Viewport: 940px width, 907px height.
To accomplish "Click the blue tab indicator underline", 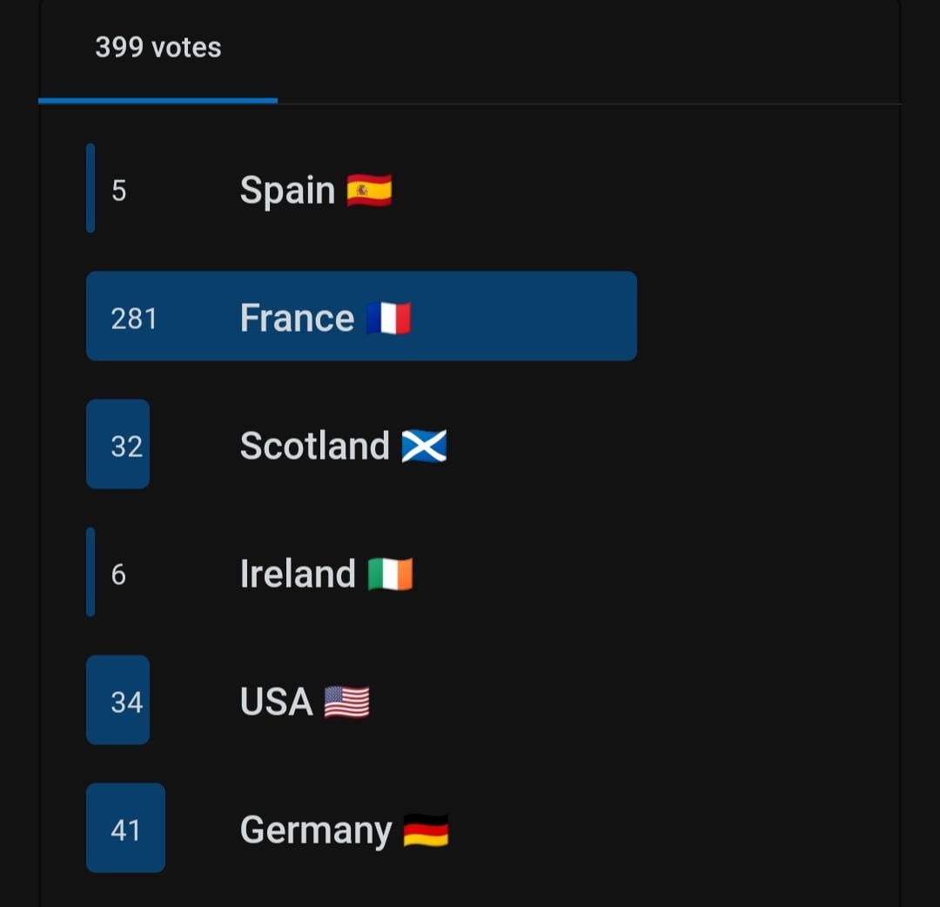I will 158,101.
